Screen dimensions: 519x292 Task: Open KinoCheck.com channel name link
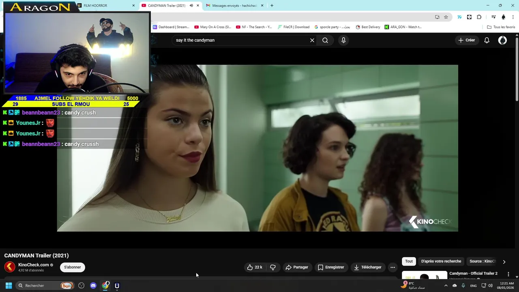point(34,265)
